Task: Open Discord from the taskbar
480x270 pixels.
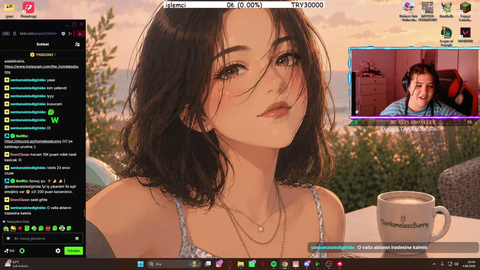Action: (307, 264)
